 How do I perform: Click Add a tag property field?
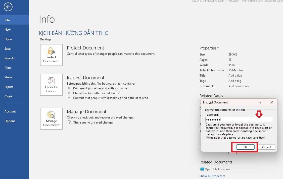click(x=235, y=81)
